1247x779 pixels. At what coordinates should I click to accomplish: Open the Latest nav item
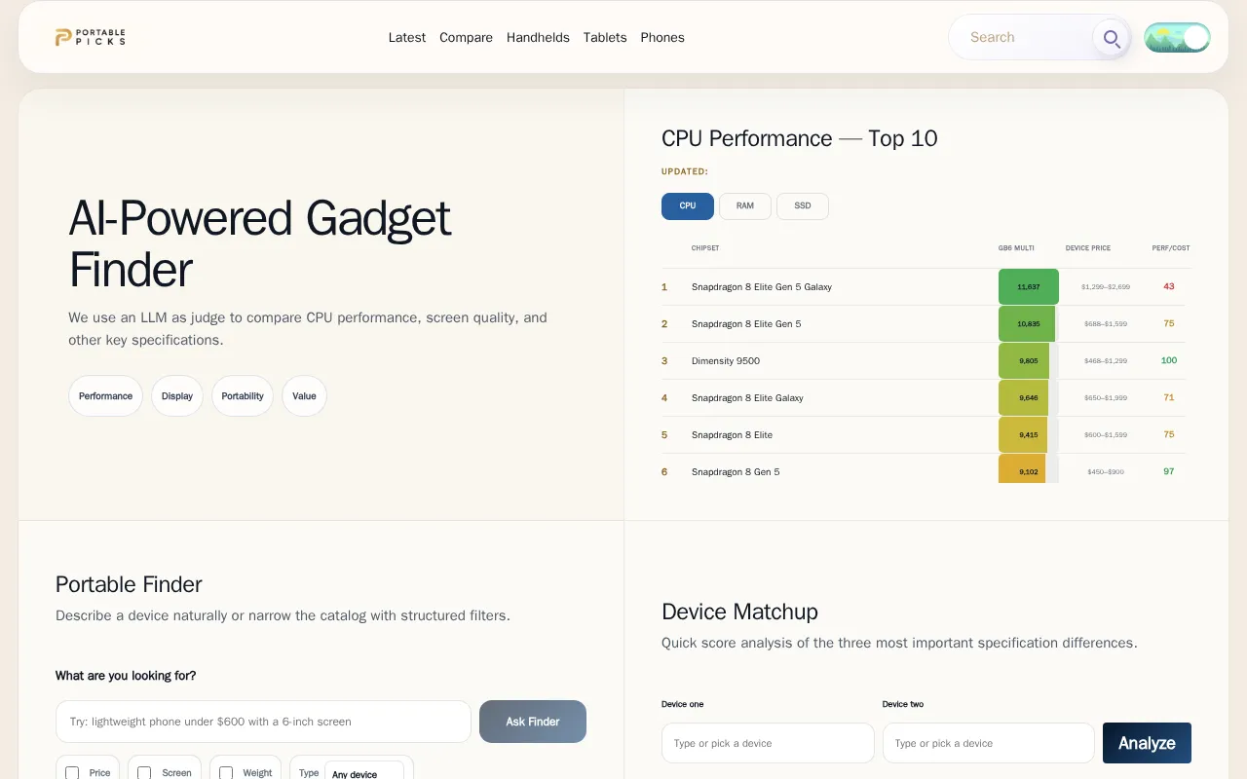click(x=407, y=38)
